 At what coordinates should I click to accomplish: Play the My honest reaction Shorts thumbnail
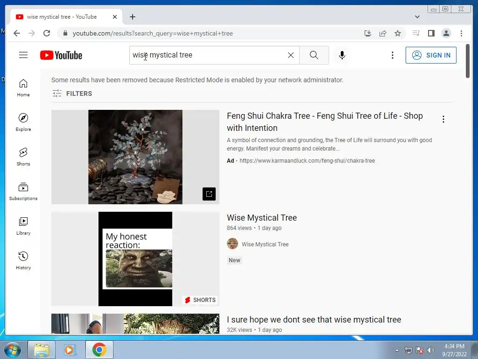coord(135,259)
